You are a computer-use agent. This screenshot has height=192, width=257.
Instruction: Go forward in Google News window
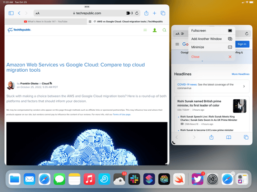pyautogui.click(x=194, y=137)
